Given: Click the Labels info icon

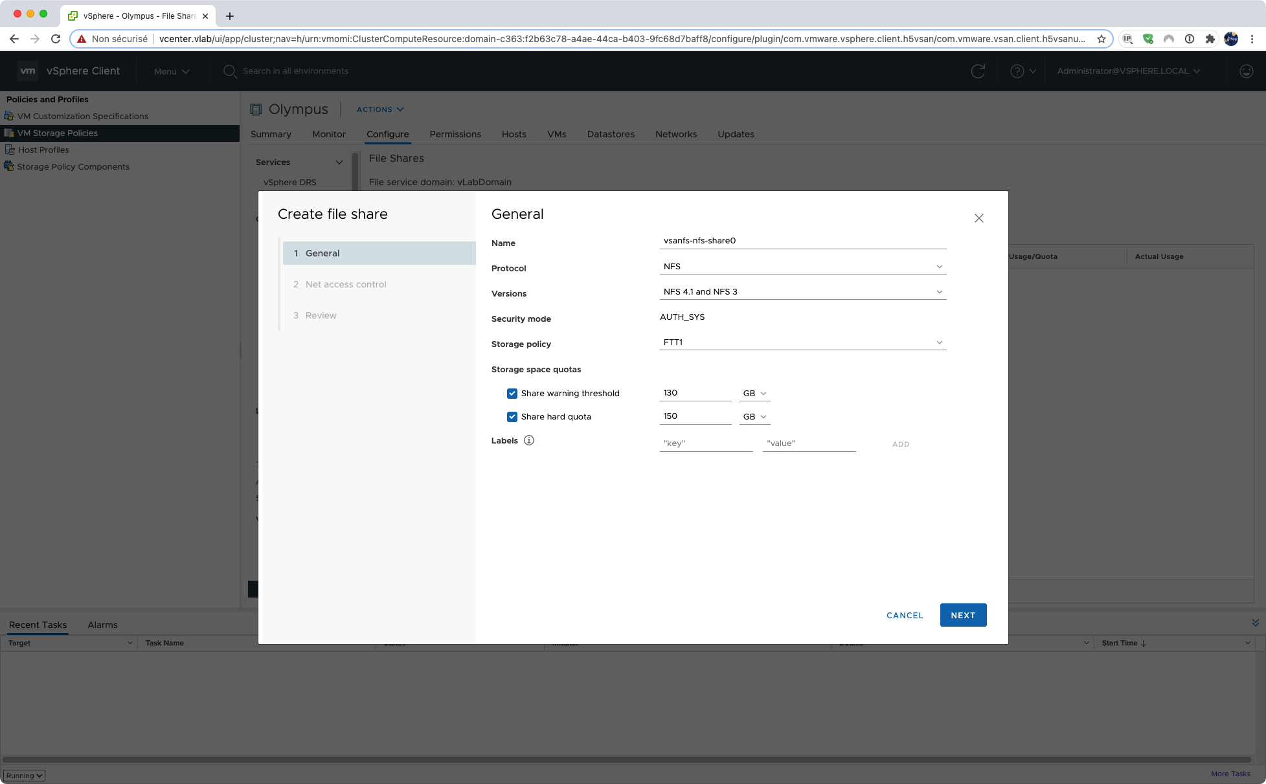Looking at the screenshot, I should tap(529, 440).
